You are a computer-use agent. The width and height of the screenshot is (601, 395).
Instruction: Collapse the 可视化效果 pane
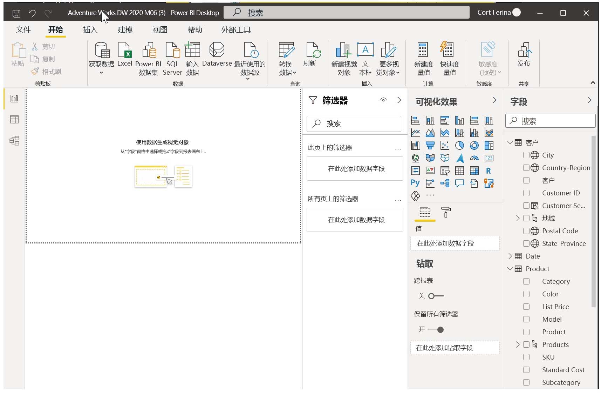point(494,100)
